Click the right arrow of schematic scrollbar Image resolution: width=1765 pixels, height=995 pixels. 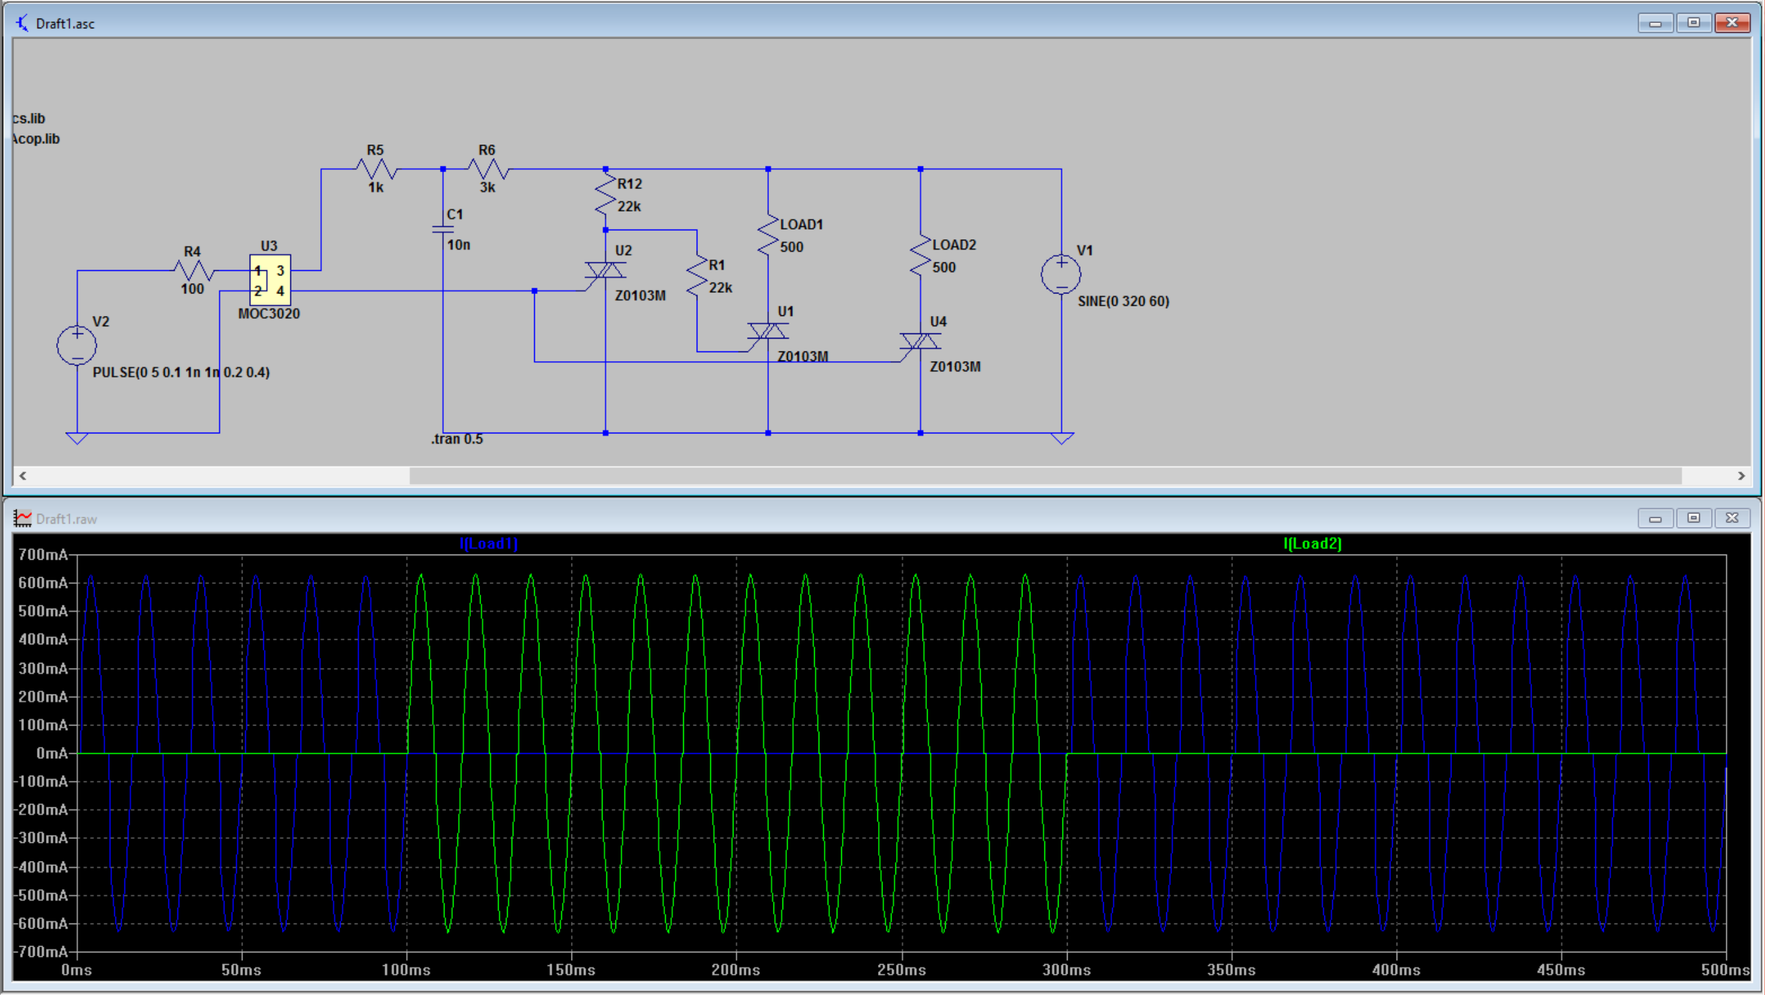1741,476
